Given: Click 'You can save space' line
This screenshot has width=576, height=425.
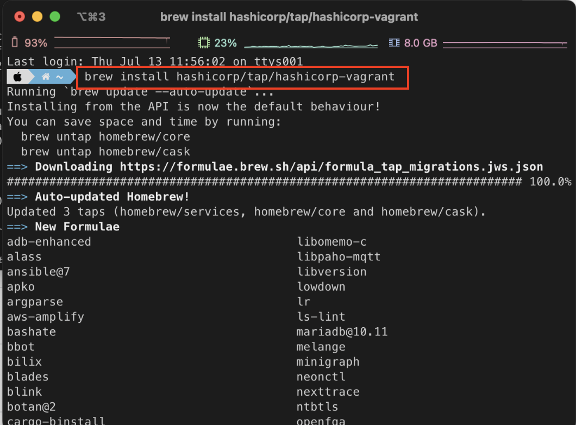Looking at the screenshot, I should tap(144, 122).
